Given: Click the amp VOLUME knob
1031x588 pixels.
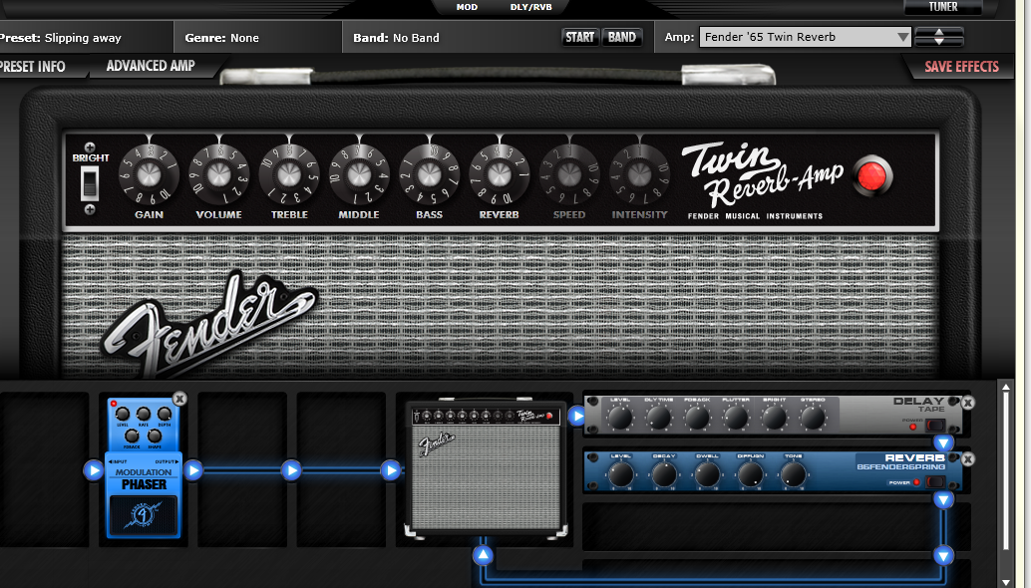Looking at the screenshot, I should point(219,174).
